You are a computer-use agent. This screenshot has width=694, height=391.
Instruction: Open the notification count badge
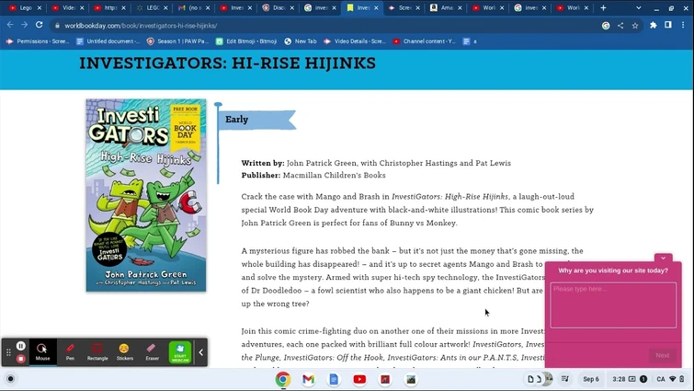(x=643, y=379)
